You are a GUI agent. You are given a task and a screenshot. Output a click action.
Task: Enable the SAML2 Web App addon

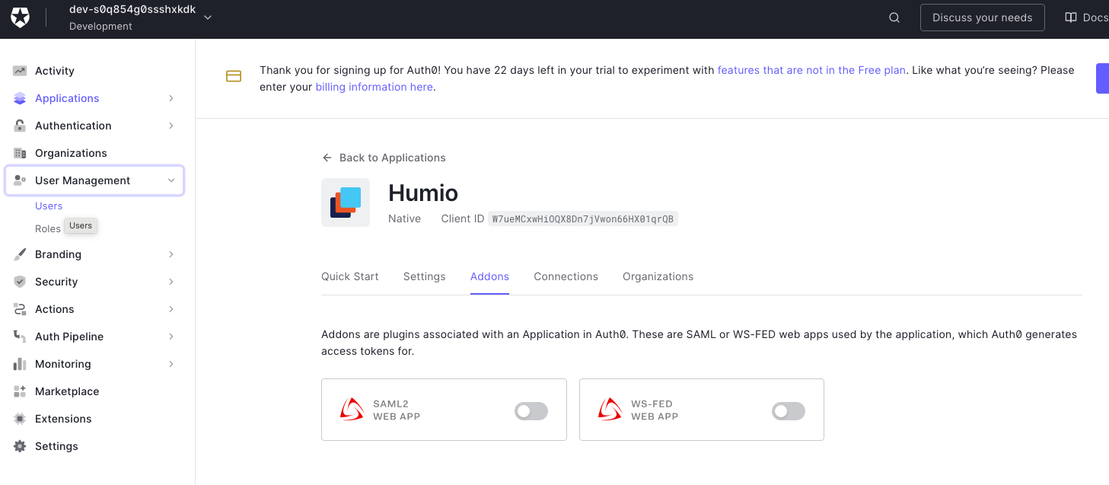pos(531,410)
